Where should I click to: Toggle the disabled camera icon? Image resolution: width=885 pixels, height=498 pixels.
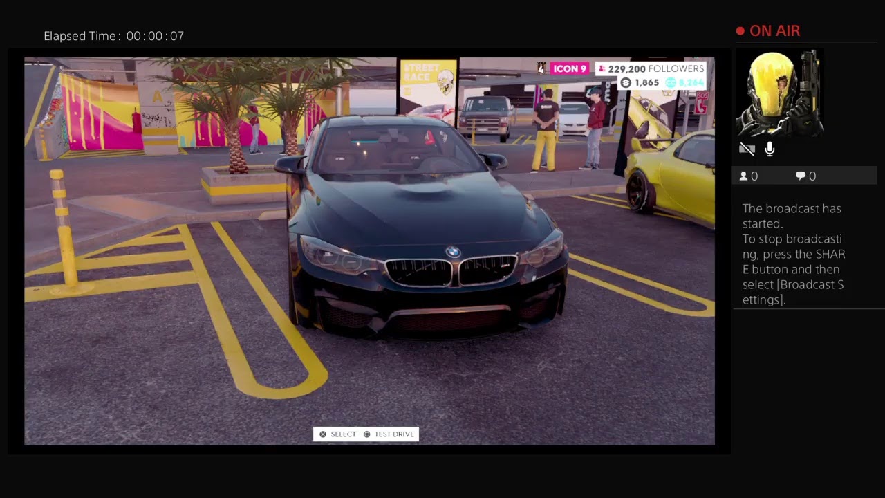coord(747,149)
